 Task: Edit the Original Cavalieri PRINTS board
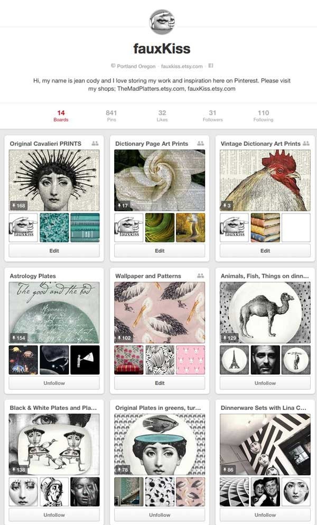(54, 250)
